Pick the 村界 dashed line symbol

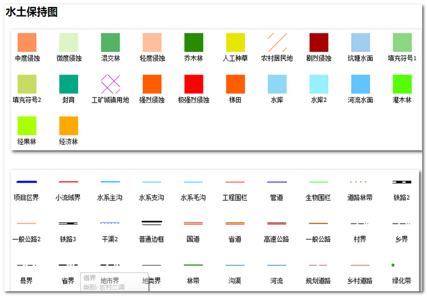point(360,223)
